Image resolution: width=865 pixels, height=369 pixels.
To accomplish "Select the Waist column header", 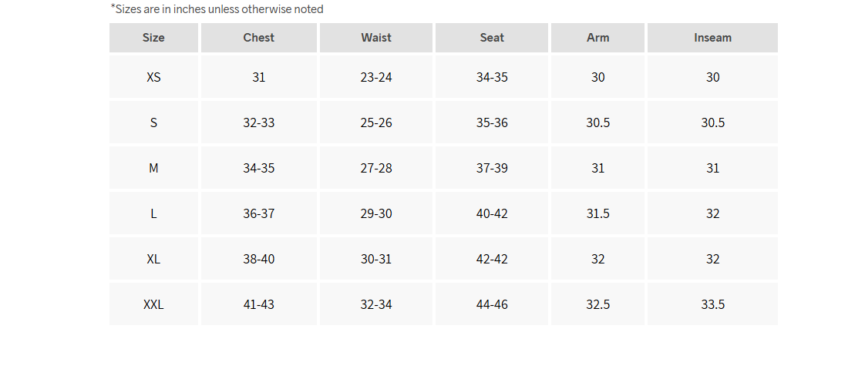I will pos(376,38).
